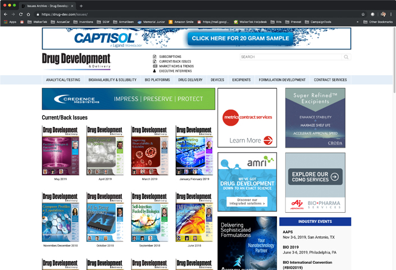Click the browser forward arrow
This screenshot has height=270, width=396.
tap(13, 15)
